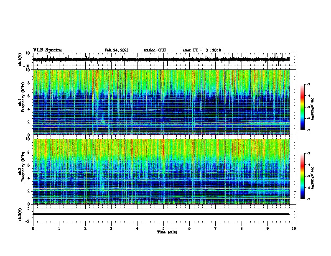
Task: Click the ch.2 spectrogram color scale bar
Action: [303, 176]
